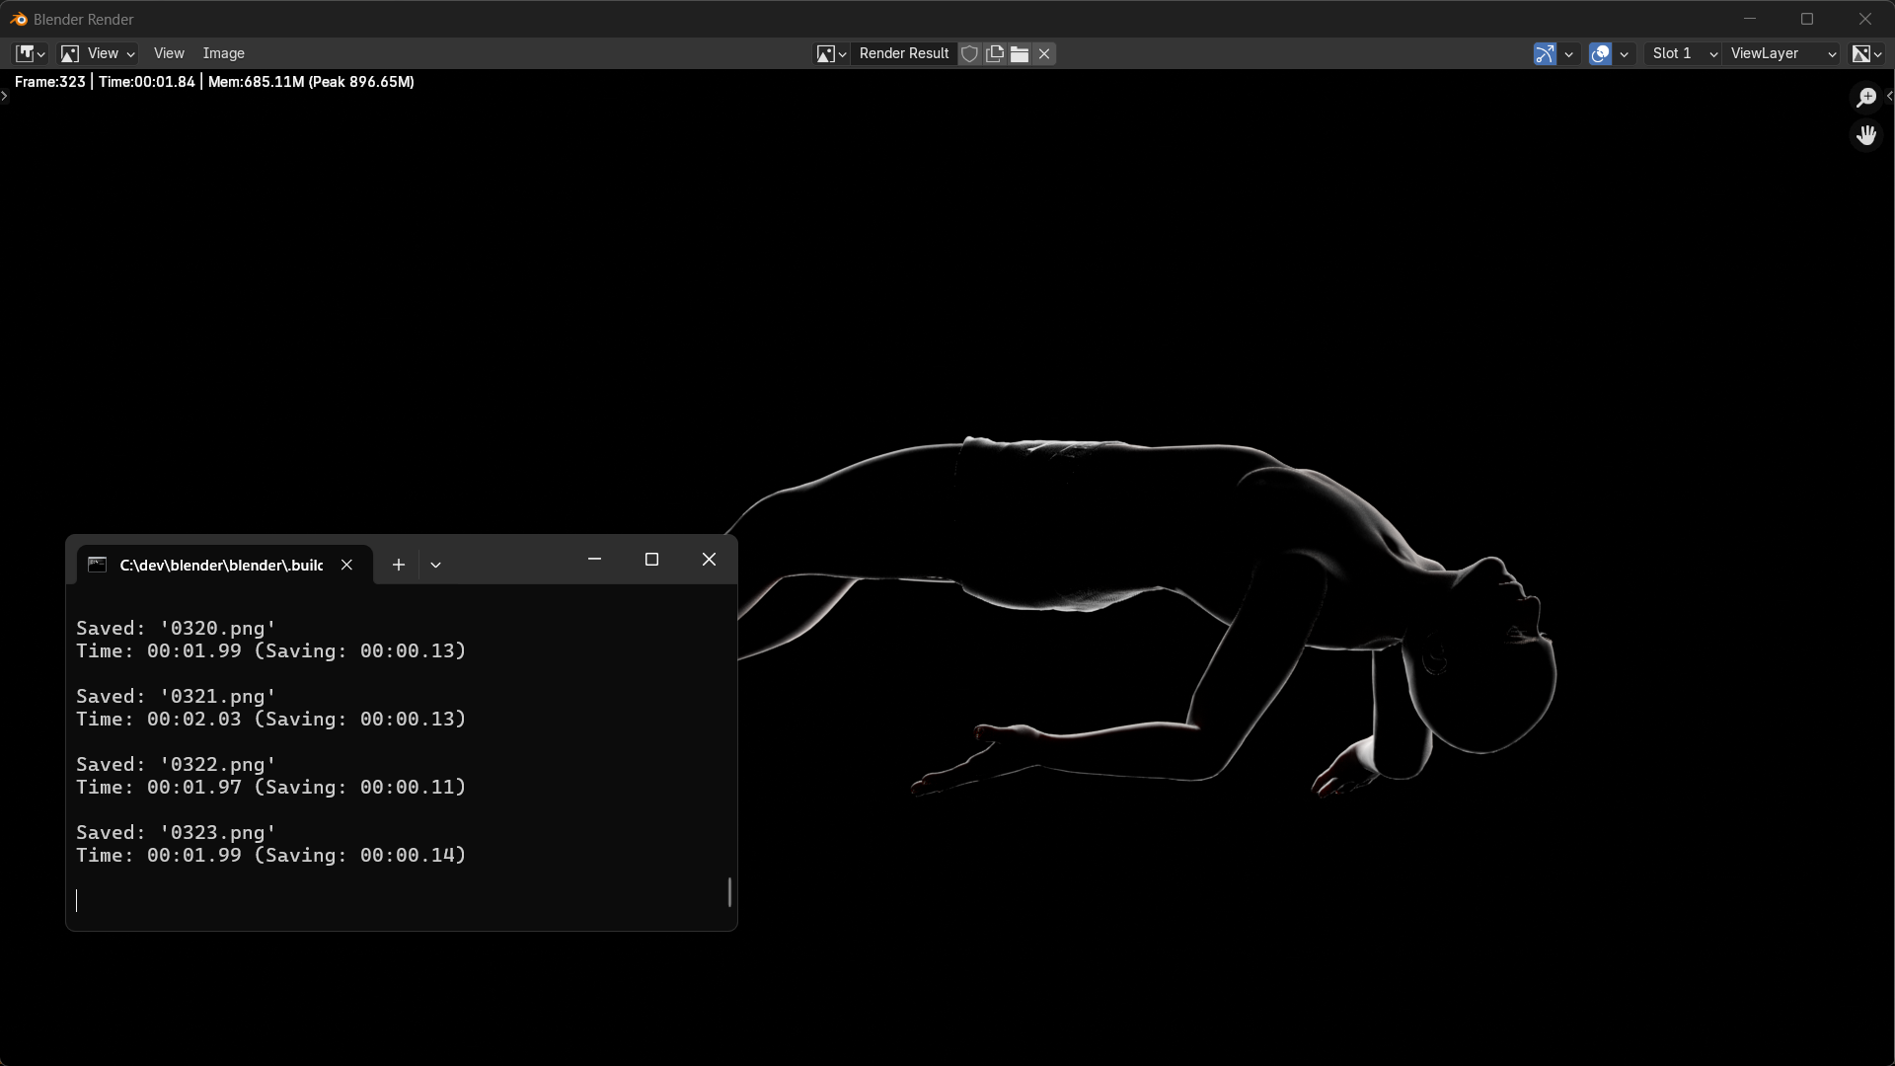
Task: Click the Blender logo in title bar
Action: tap(19, 19)
